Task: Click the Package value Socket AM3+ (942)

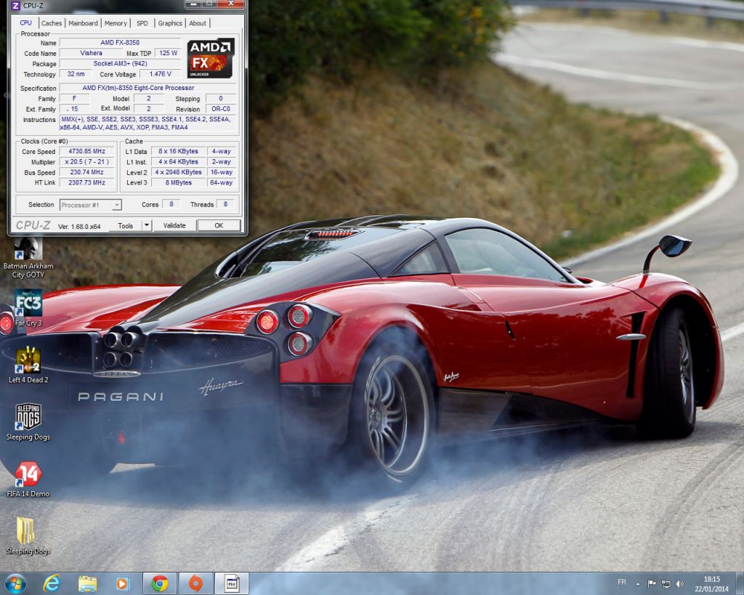Action: [120, 64]
